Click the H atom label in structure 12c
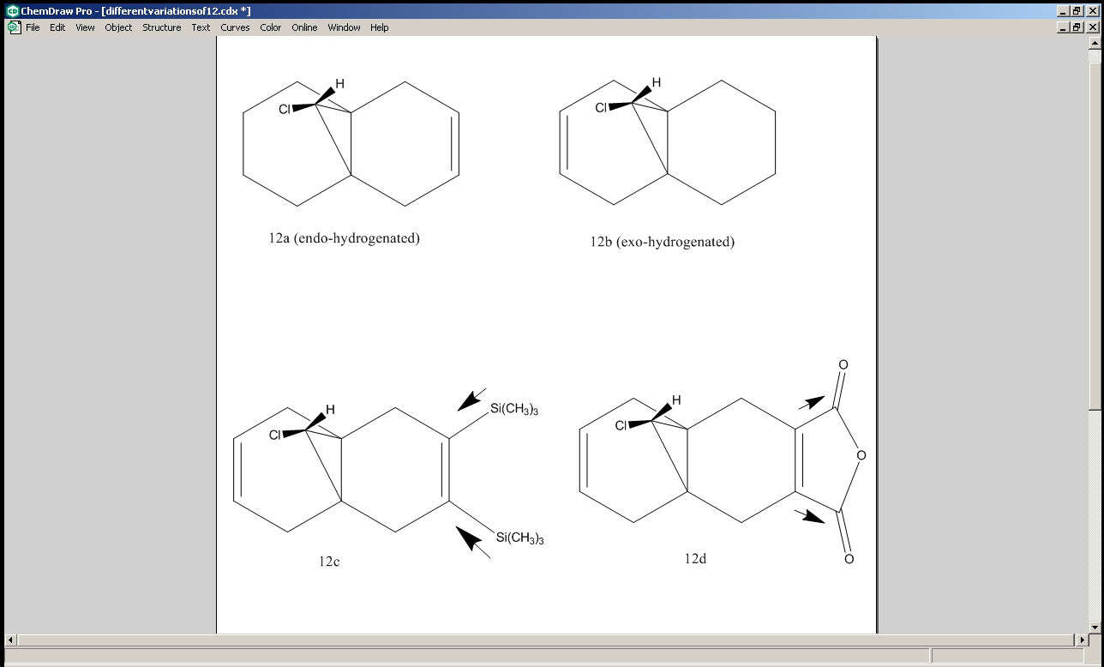The width and height of the screenshot is (1104, 667). 330,410
